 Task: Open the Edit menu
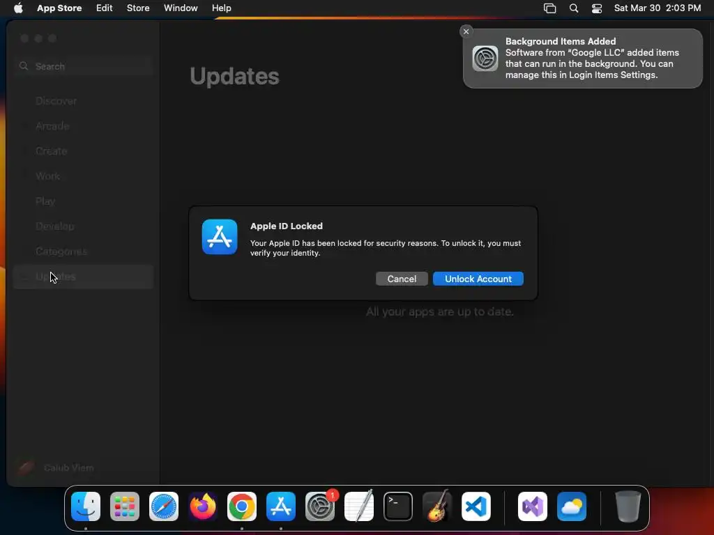coord(105,8)
